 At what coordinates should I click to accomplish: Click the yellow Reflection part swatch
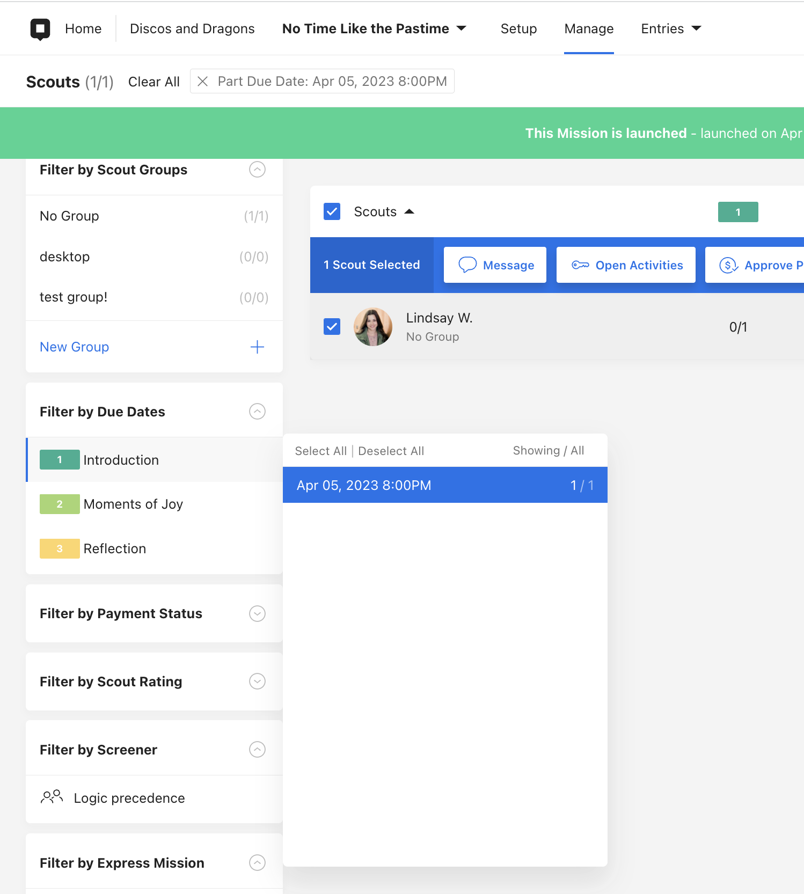[x=60, y=548]
